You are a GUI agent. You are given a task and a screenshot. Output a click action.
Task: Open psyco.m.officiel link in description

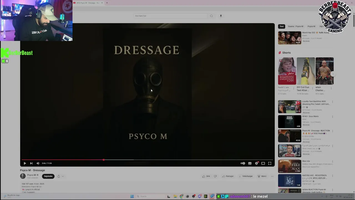click(32, 189)
